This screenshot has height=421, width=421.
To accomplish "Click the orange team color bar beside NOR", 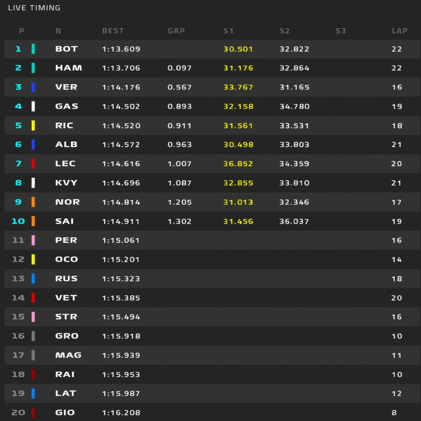I will click(x=33, y=202).
